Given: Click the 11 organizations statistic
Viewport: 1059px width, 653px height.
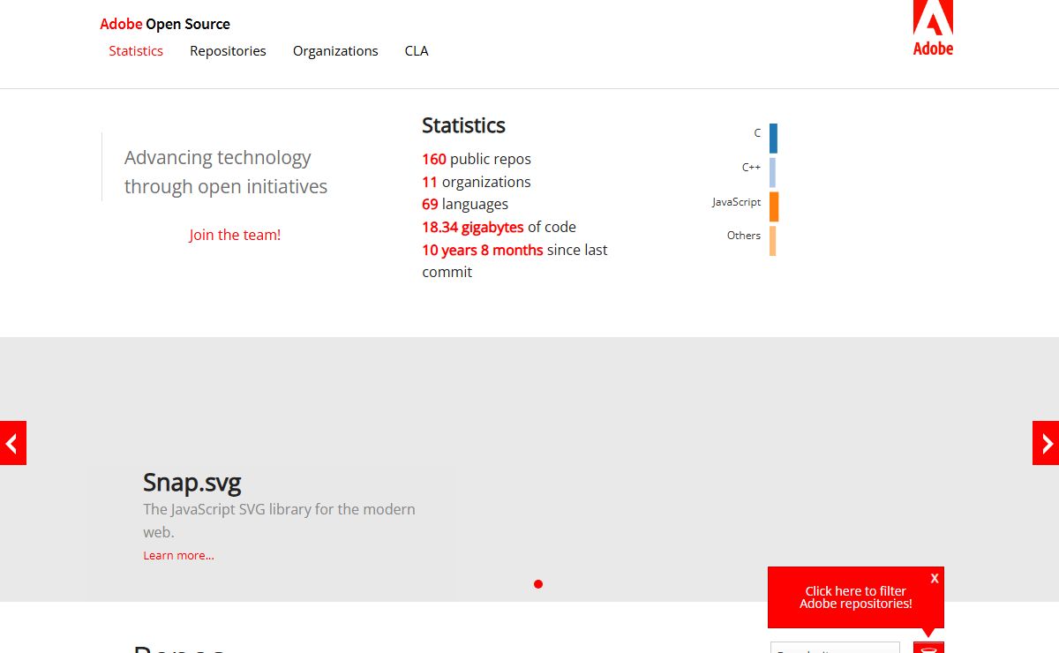Looking at the screenshot, I should (477, 182).
